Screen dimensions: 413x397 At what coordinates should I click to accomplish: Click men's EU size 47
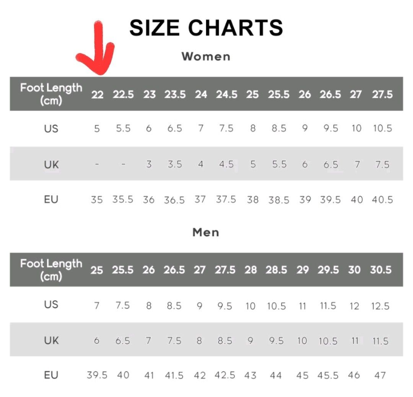pyautogui.click(x=380, y=375)
